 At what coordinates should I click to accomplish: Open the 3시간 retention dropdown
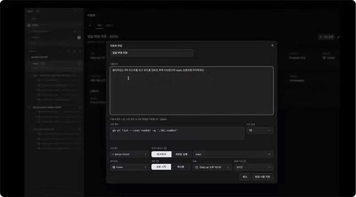(x=253, y=167)
